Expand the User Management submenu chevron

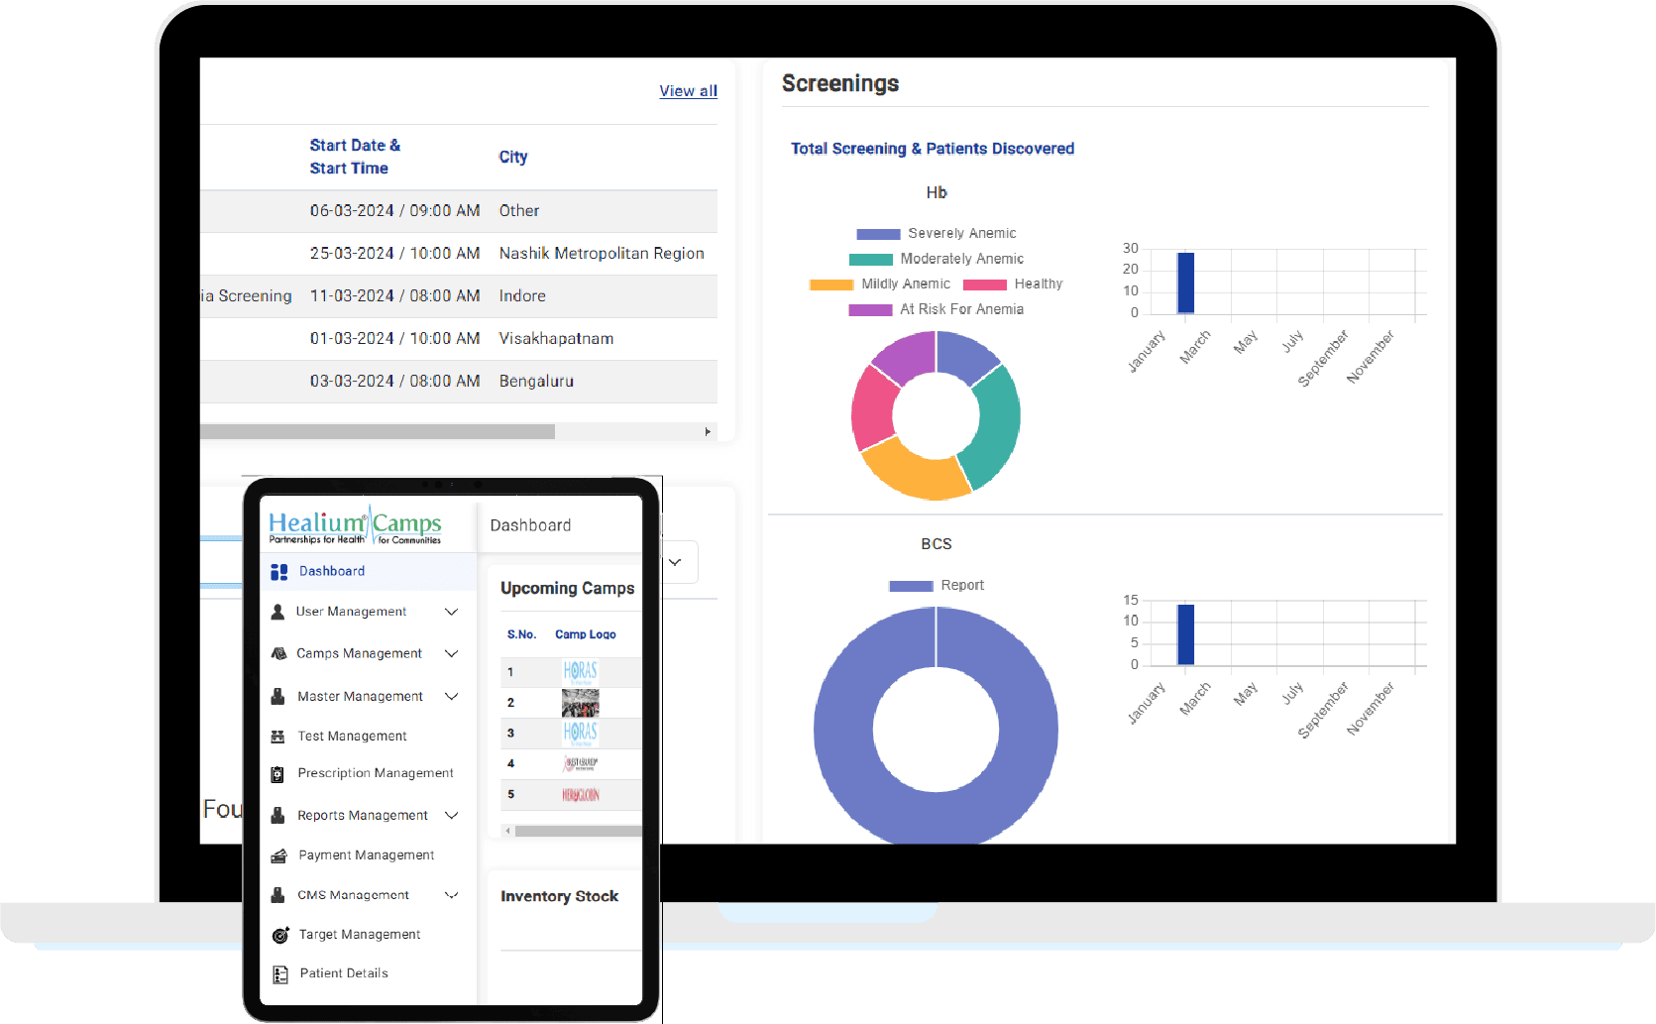tap(452, 612)
